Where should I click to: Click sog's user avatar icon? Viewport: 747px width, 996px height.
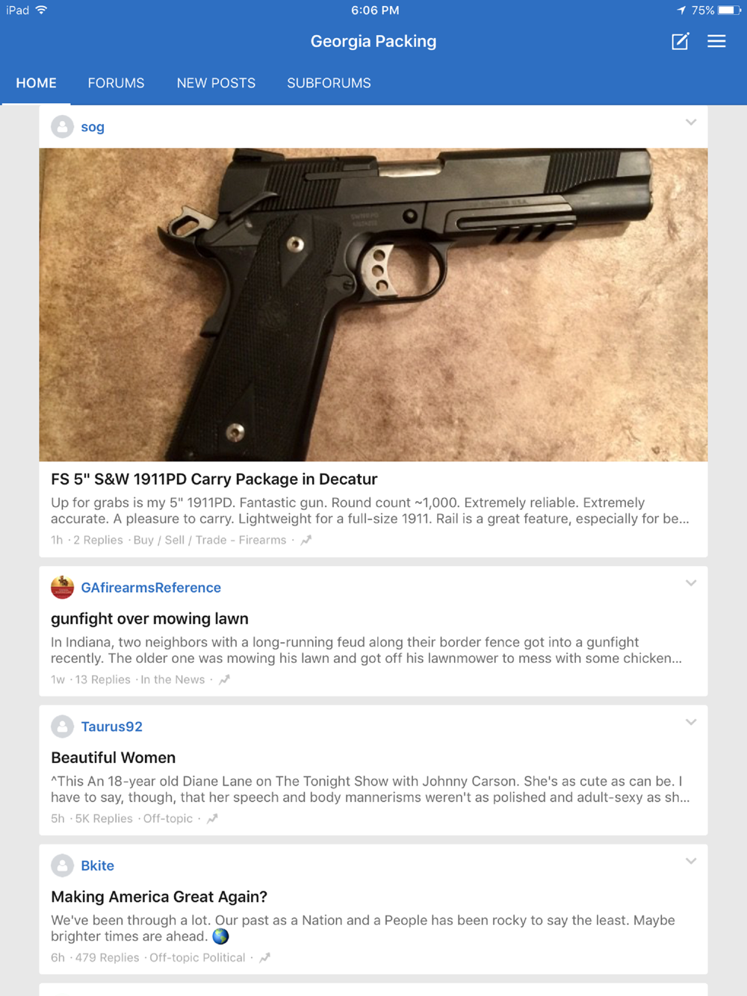[x=62, y=127]
